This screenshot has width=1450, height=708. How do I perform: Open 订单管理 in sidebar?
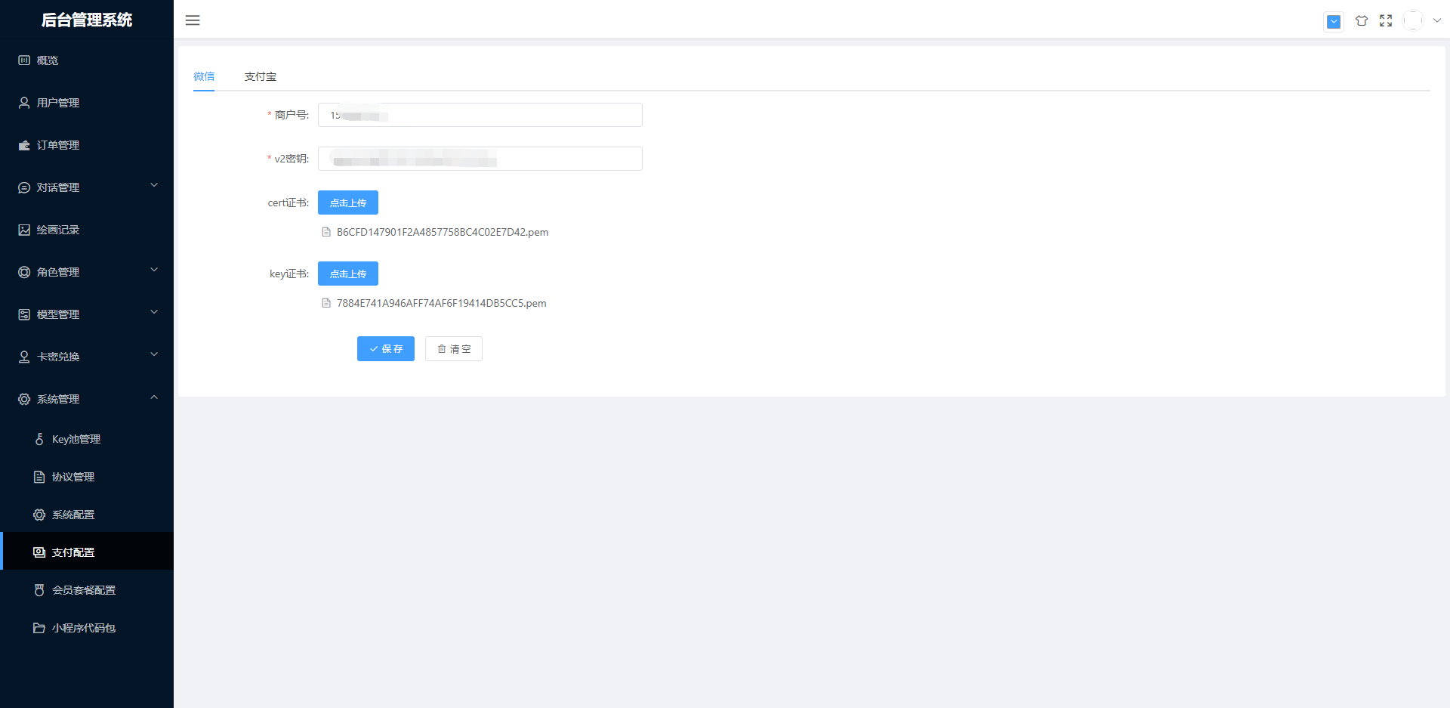[58, 145]
